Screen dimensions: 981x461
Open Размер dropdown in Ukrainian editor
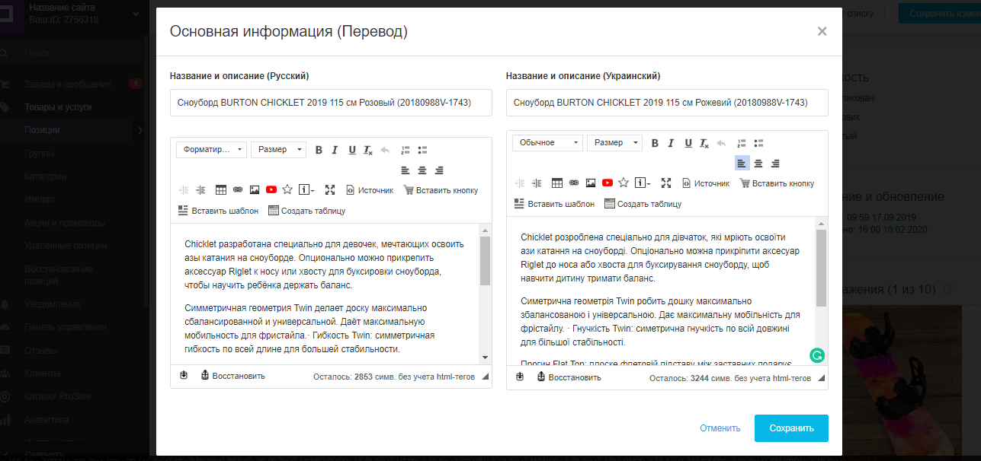614,143
